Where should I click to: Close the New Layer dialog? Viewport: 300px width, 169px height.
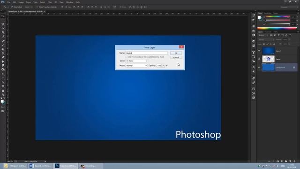point(181,47)
